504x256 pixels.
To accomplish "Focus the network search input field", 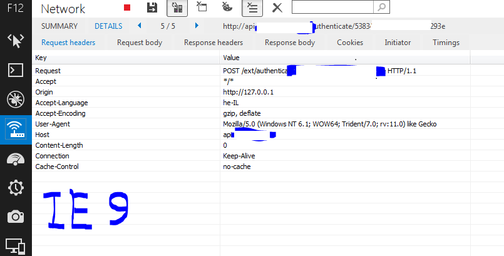I will click(332, 7).
